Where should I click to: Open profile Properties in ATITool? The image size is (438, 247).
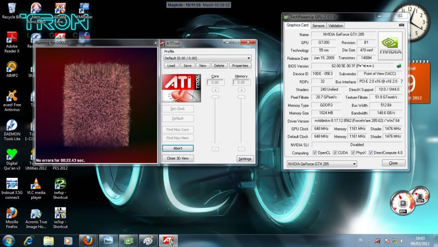[240, 65]
